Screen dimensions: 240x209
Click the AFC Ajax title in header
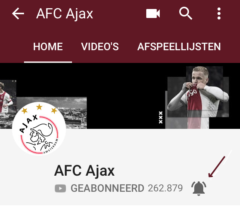64,14
